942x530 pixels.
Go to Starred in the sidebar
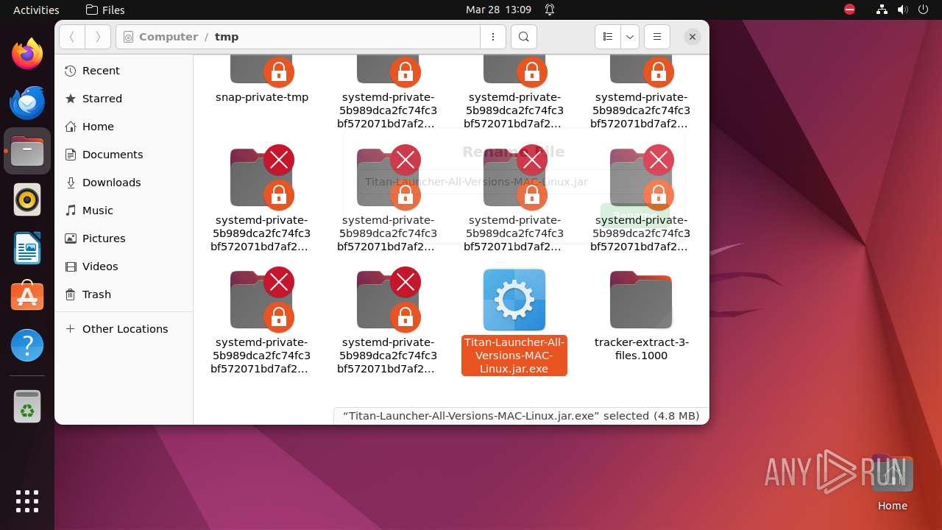[124, 99]
